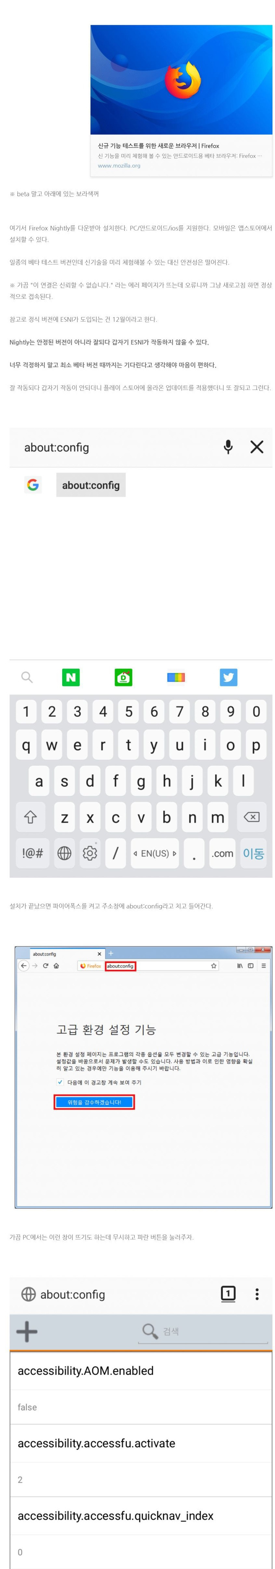Open the three-dot menu in mobile Firefox
Image resolution: width=275 pixels, height=1569 pixels.
tap(257, 1294)
